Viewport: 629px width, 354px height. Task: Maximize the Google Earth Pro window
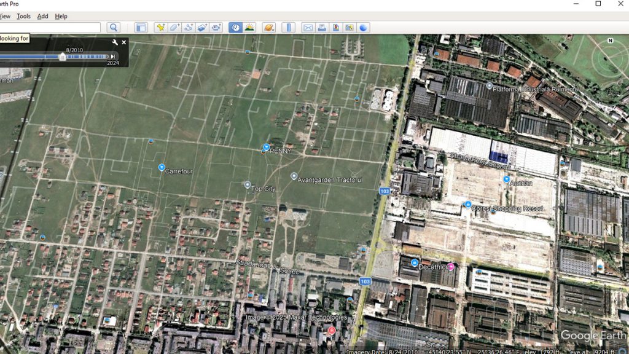[598, 4]
